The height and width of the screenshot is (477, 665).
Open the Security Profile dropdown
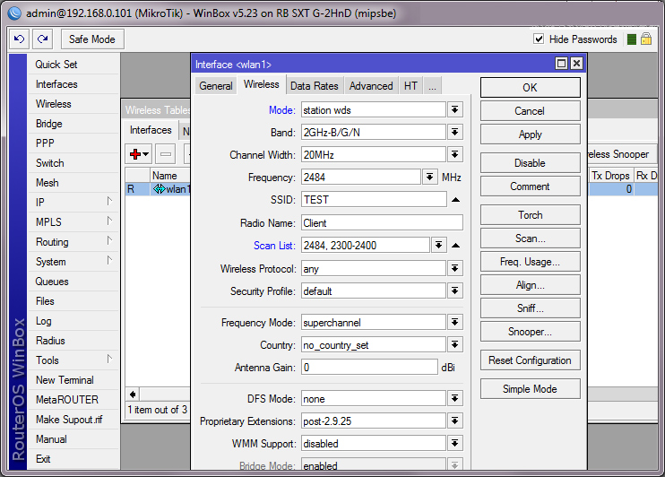point(454,291)
